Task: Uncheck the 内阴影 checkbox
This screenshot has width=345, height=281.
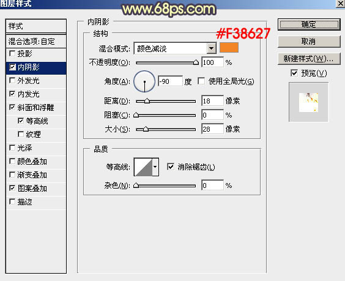Action: [12, 67]
